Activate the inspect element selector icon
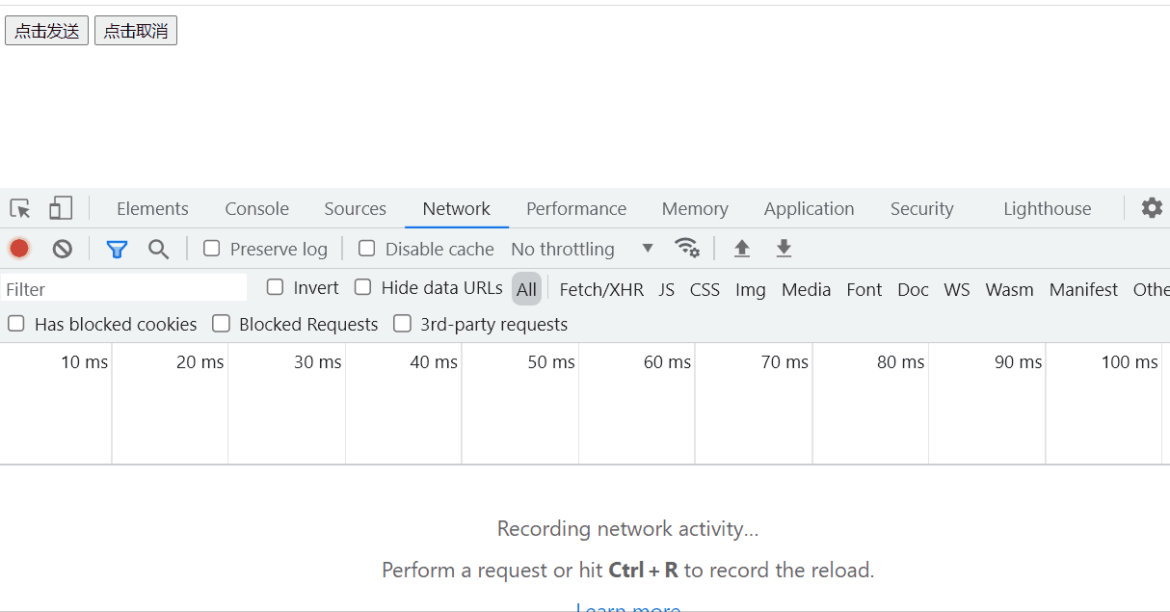 20,208
